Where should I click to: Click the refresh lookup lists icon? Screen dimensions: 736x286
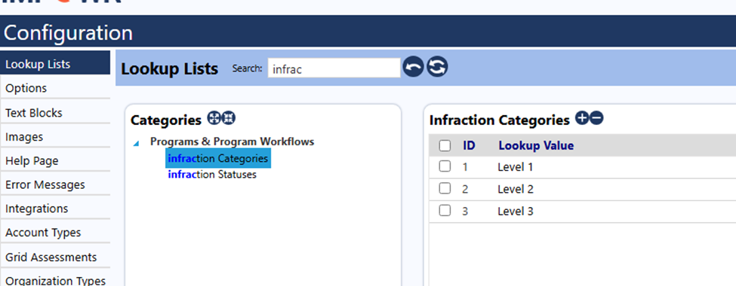click(437, 68)
